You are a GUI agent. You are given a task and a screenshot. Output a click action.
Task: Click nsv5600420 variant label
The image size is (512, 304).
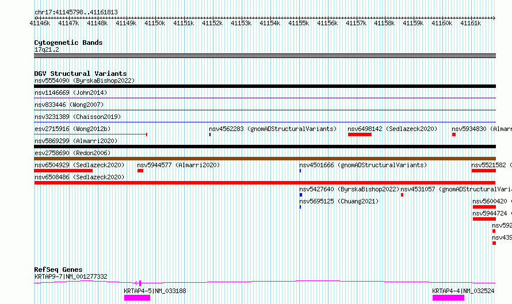[492, 201]
